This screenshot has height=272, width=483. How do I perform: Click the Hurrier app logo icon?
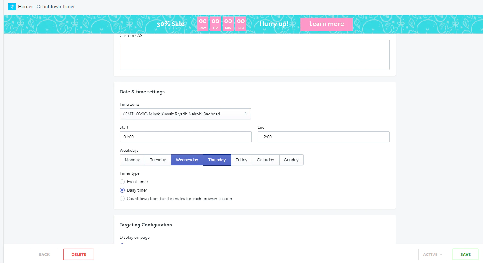pyautogui.click(x=12, y=7)
